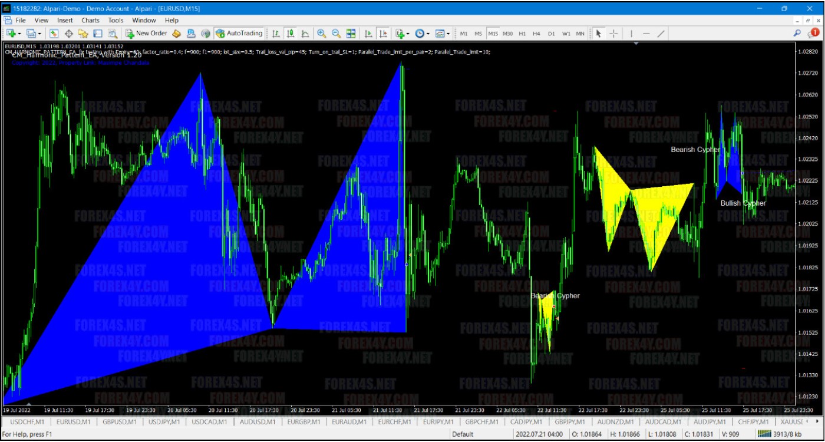Toggle the Terminal panel icon
The height and width of the screenshot is (442, 825).
coord(98,34)
